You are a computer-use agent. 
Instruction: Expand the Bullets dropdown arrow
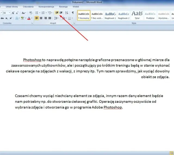point(40,13)
